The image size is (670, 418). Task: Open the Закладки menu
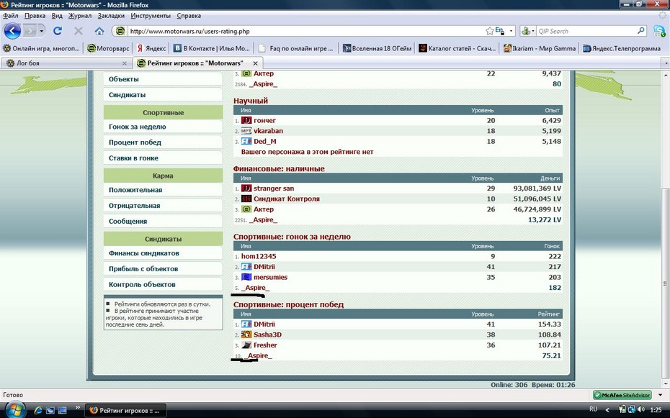tap(111, 16)
